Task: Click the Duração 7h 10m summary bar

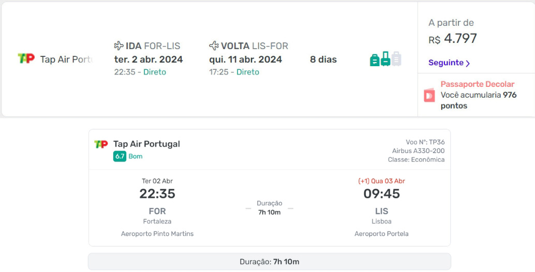Action: coord(270,262)
